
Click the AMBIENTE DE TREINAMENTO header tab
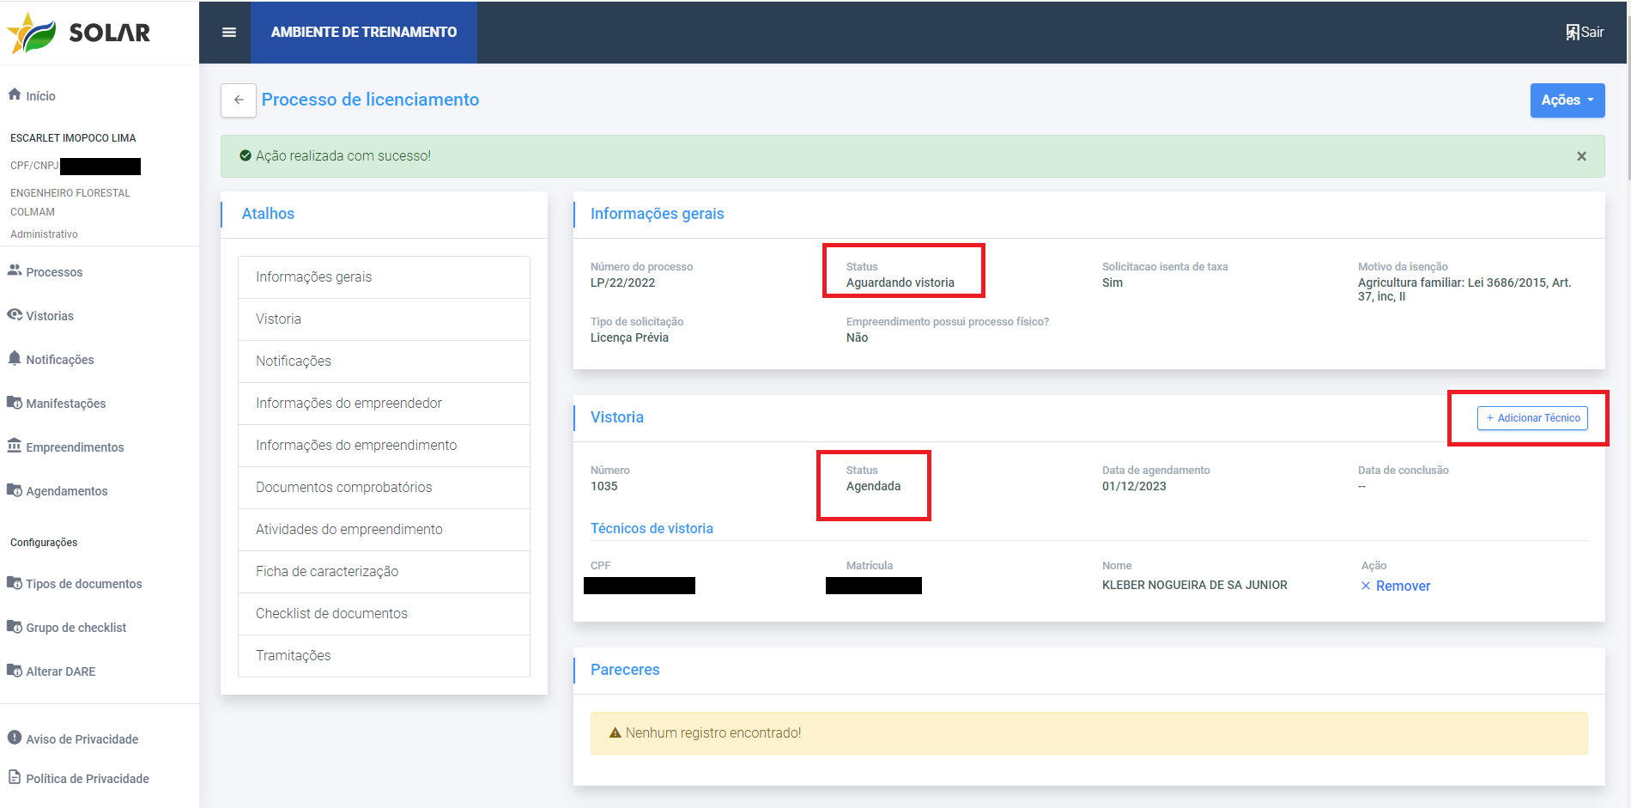tap(364, 33)
